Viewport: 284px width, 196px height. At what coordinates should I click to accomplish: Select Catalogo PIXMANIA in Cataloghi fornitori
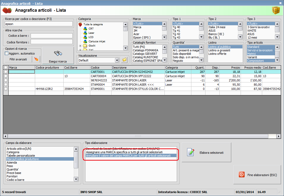[147, 50]
